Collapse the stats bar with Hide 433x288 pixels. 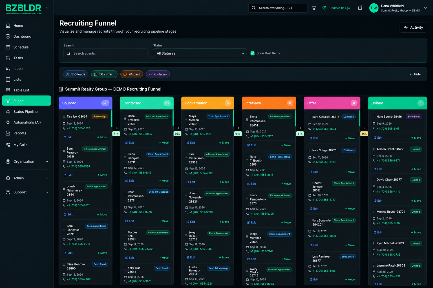[415, 74]
